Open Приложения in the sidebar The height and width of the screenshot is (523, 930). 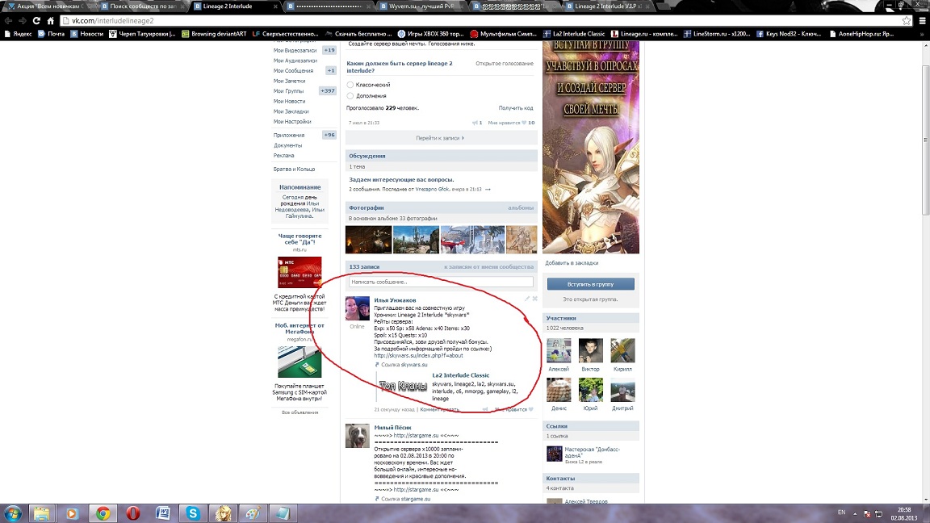tap(289, 136)
